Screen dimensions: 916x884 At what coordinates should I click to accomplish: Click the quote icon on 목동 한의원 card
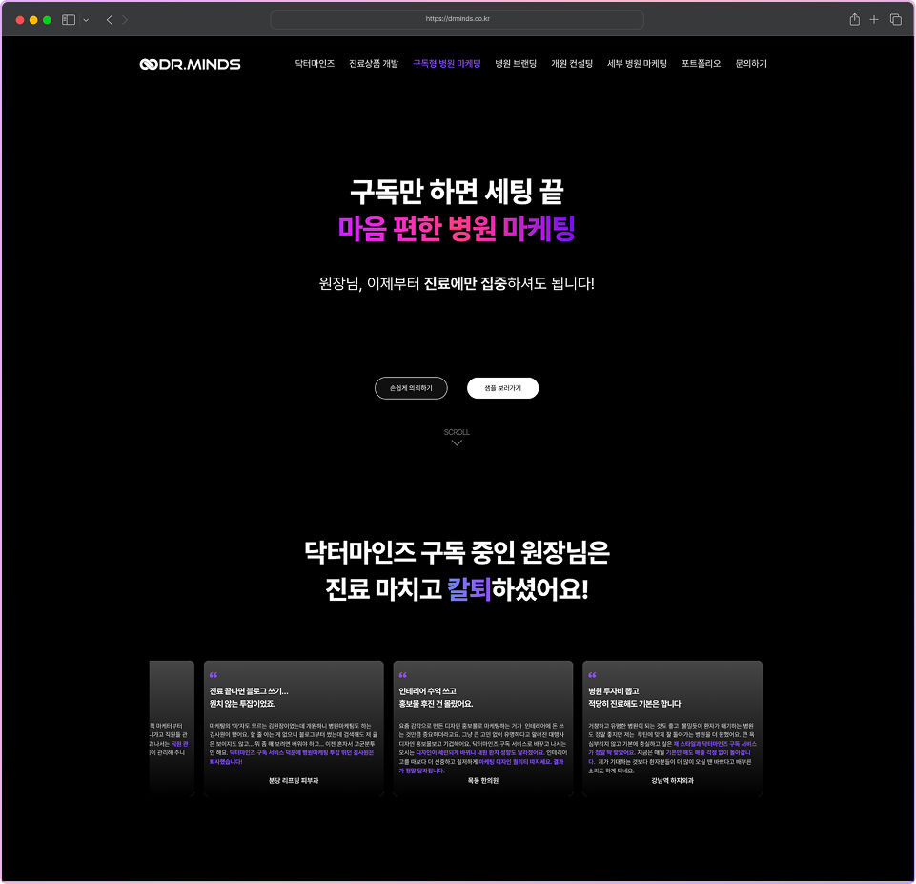(402, 675)
